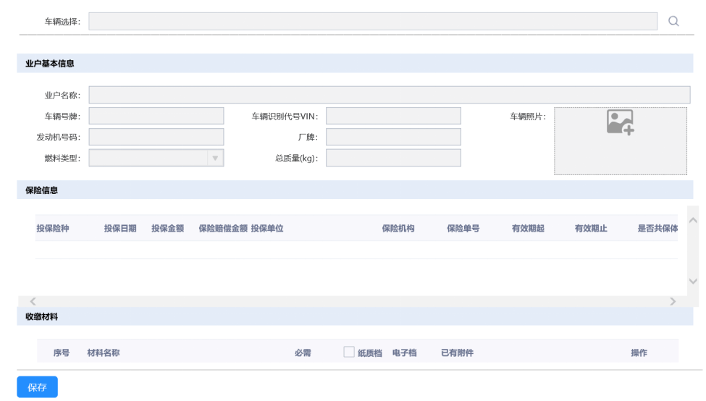This screenshot has width=706, height=401.
Task: Click the 投保日期 column header
Action: click(120, 229)
